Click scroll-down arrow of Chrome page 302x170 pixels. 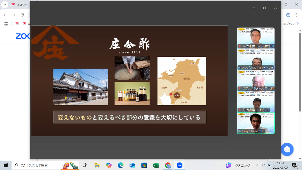pos(300,159)
